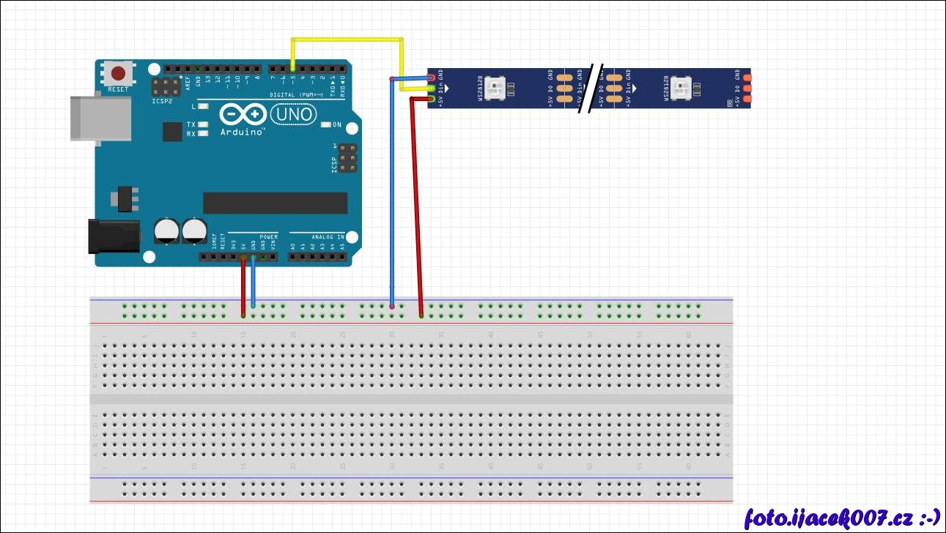Click the TX indicator LED
The image size is (946, 533).
click(203, 125)
